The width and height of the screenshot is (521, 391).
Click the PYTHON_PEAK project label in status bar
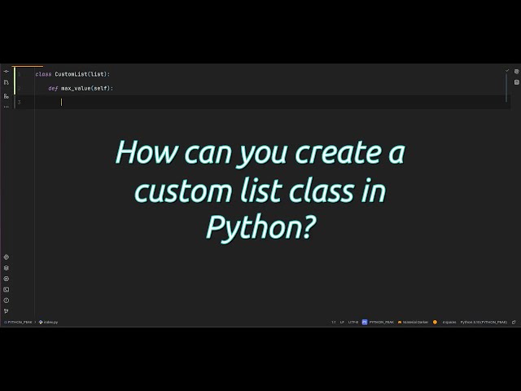pyautogui.click(x=382, y=322)
